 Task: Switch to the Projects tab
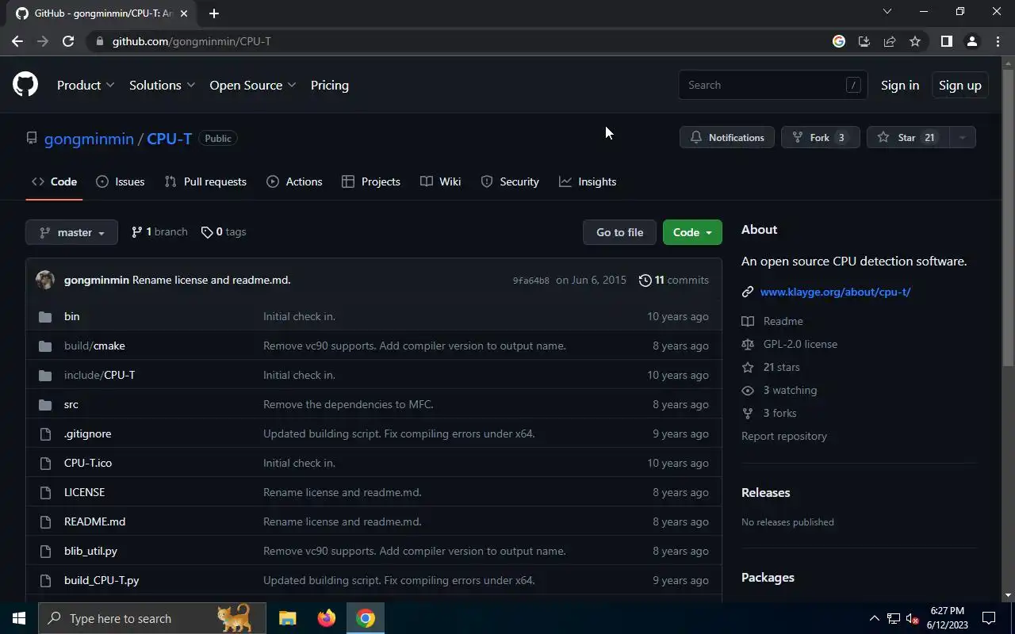coord(371,181)
